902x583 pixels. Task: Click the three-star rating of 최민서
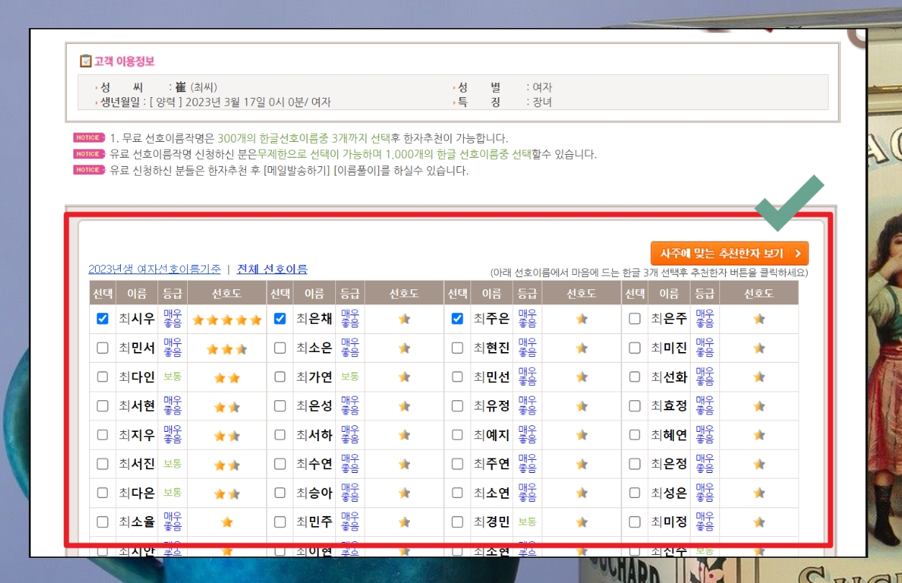point(227,349)
